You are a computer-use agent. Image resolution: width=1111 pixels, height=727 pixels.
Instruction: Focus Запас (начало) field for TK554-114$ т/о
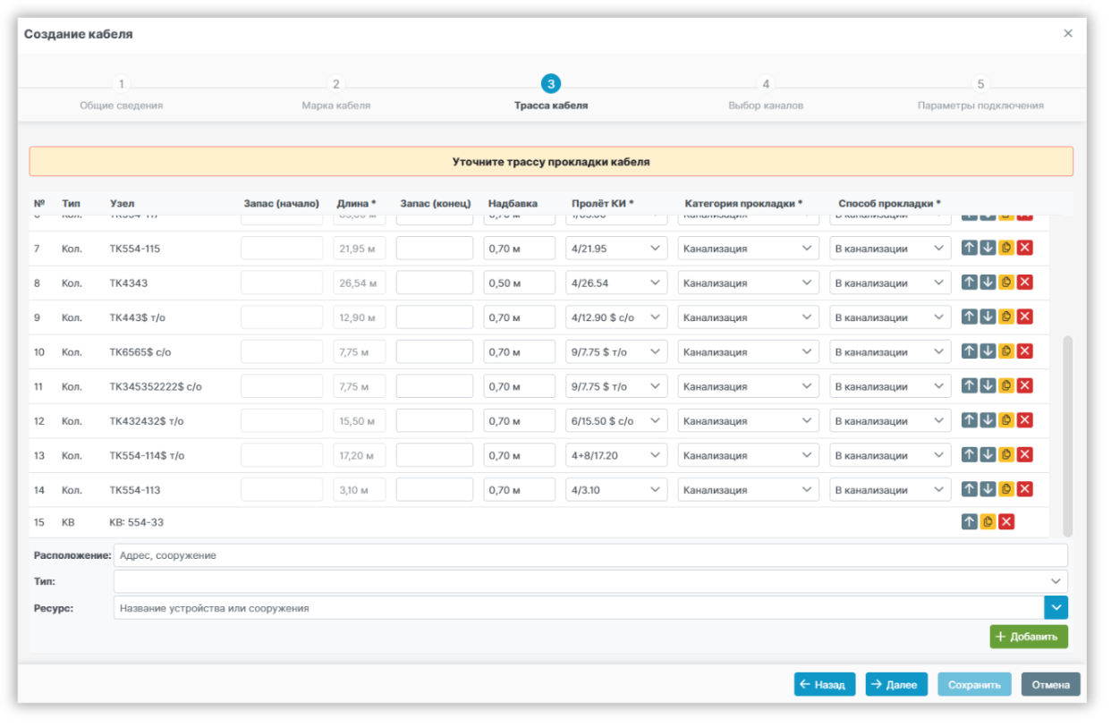tap(282, 455)
